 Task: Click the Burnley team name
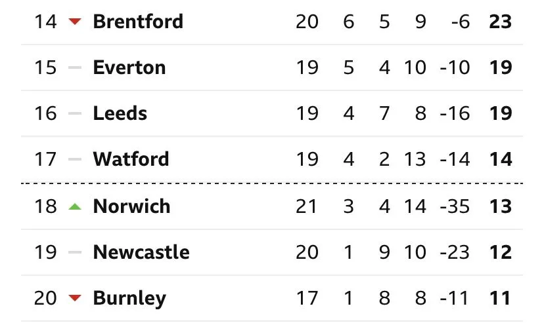click(x=129, y=299)
